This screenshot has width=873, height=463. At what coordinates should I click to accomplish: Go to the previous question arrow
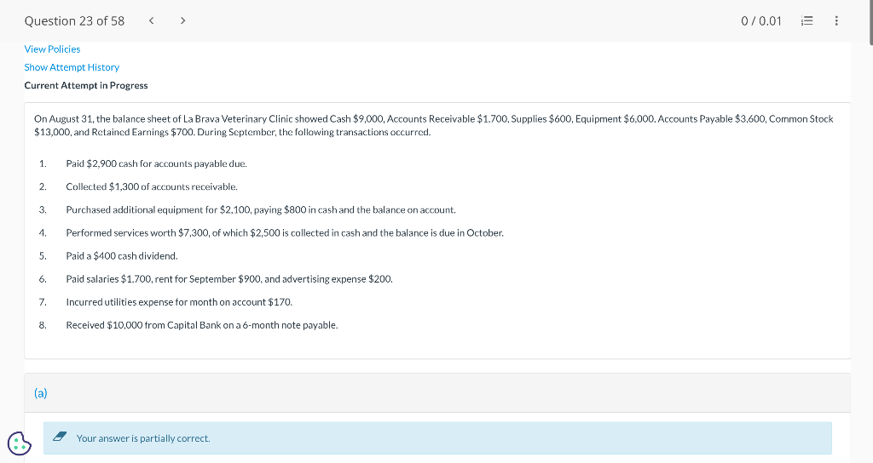(151, 20)
